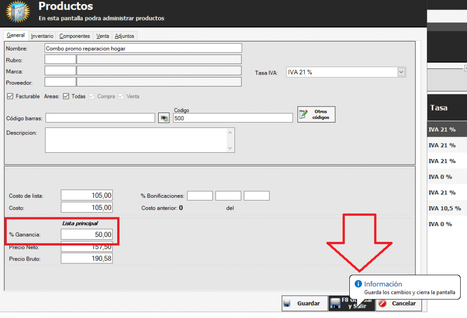Uncheck the Facturable checkbox
Image resolution: width=467 pixels, height=318 pixels.
click(10, 96)
